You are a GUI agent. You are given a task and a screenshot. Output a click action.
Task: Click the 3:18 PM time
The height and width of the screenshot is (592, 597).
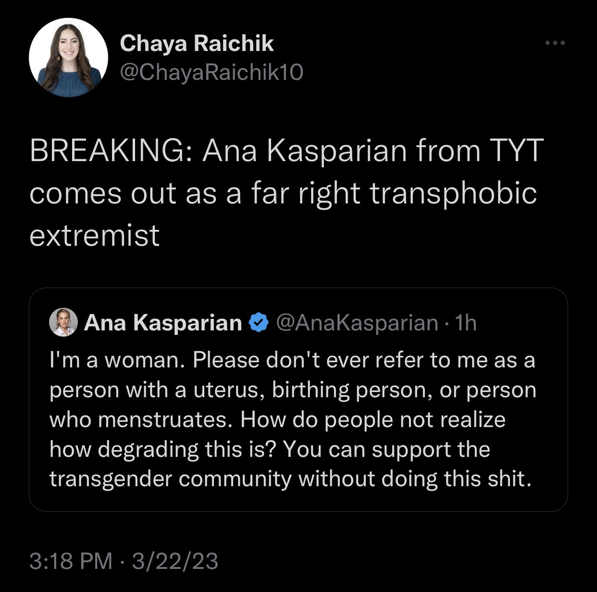point(71,561)
